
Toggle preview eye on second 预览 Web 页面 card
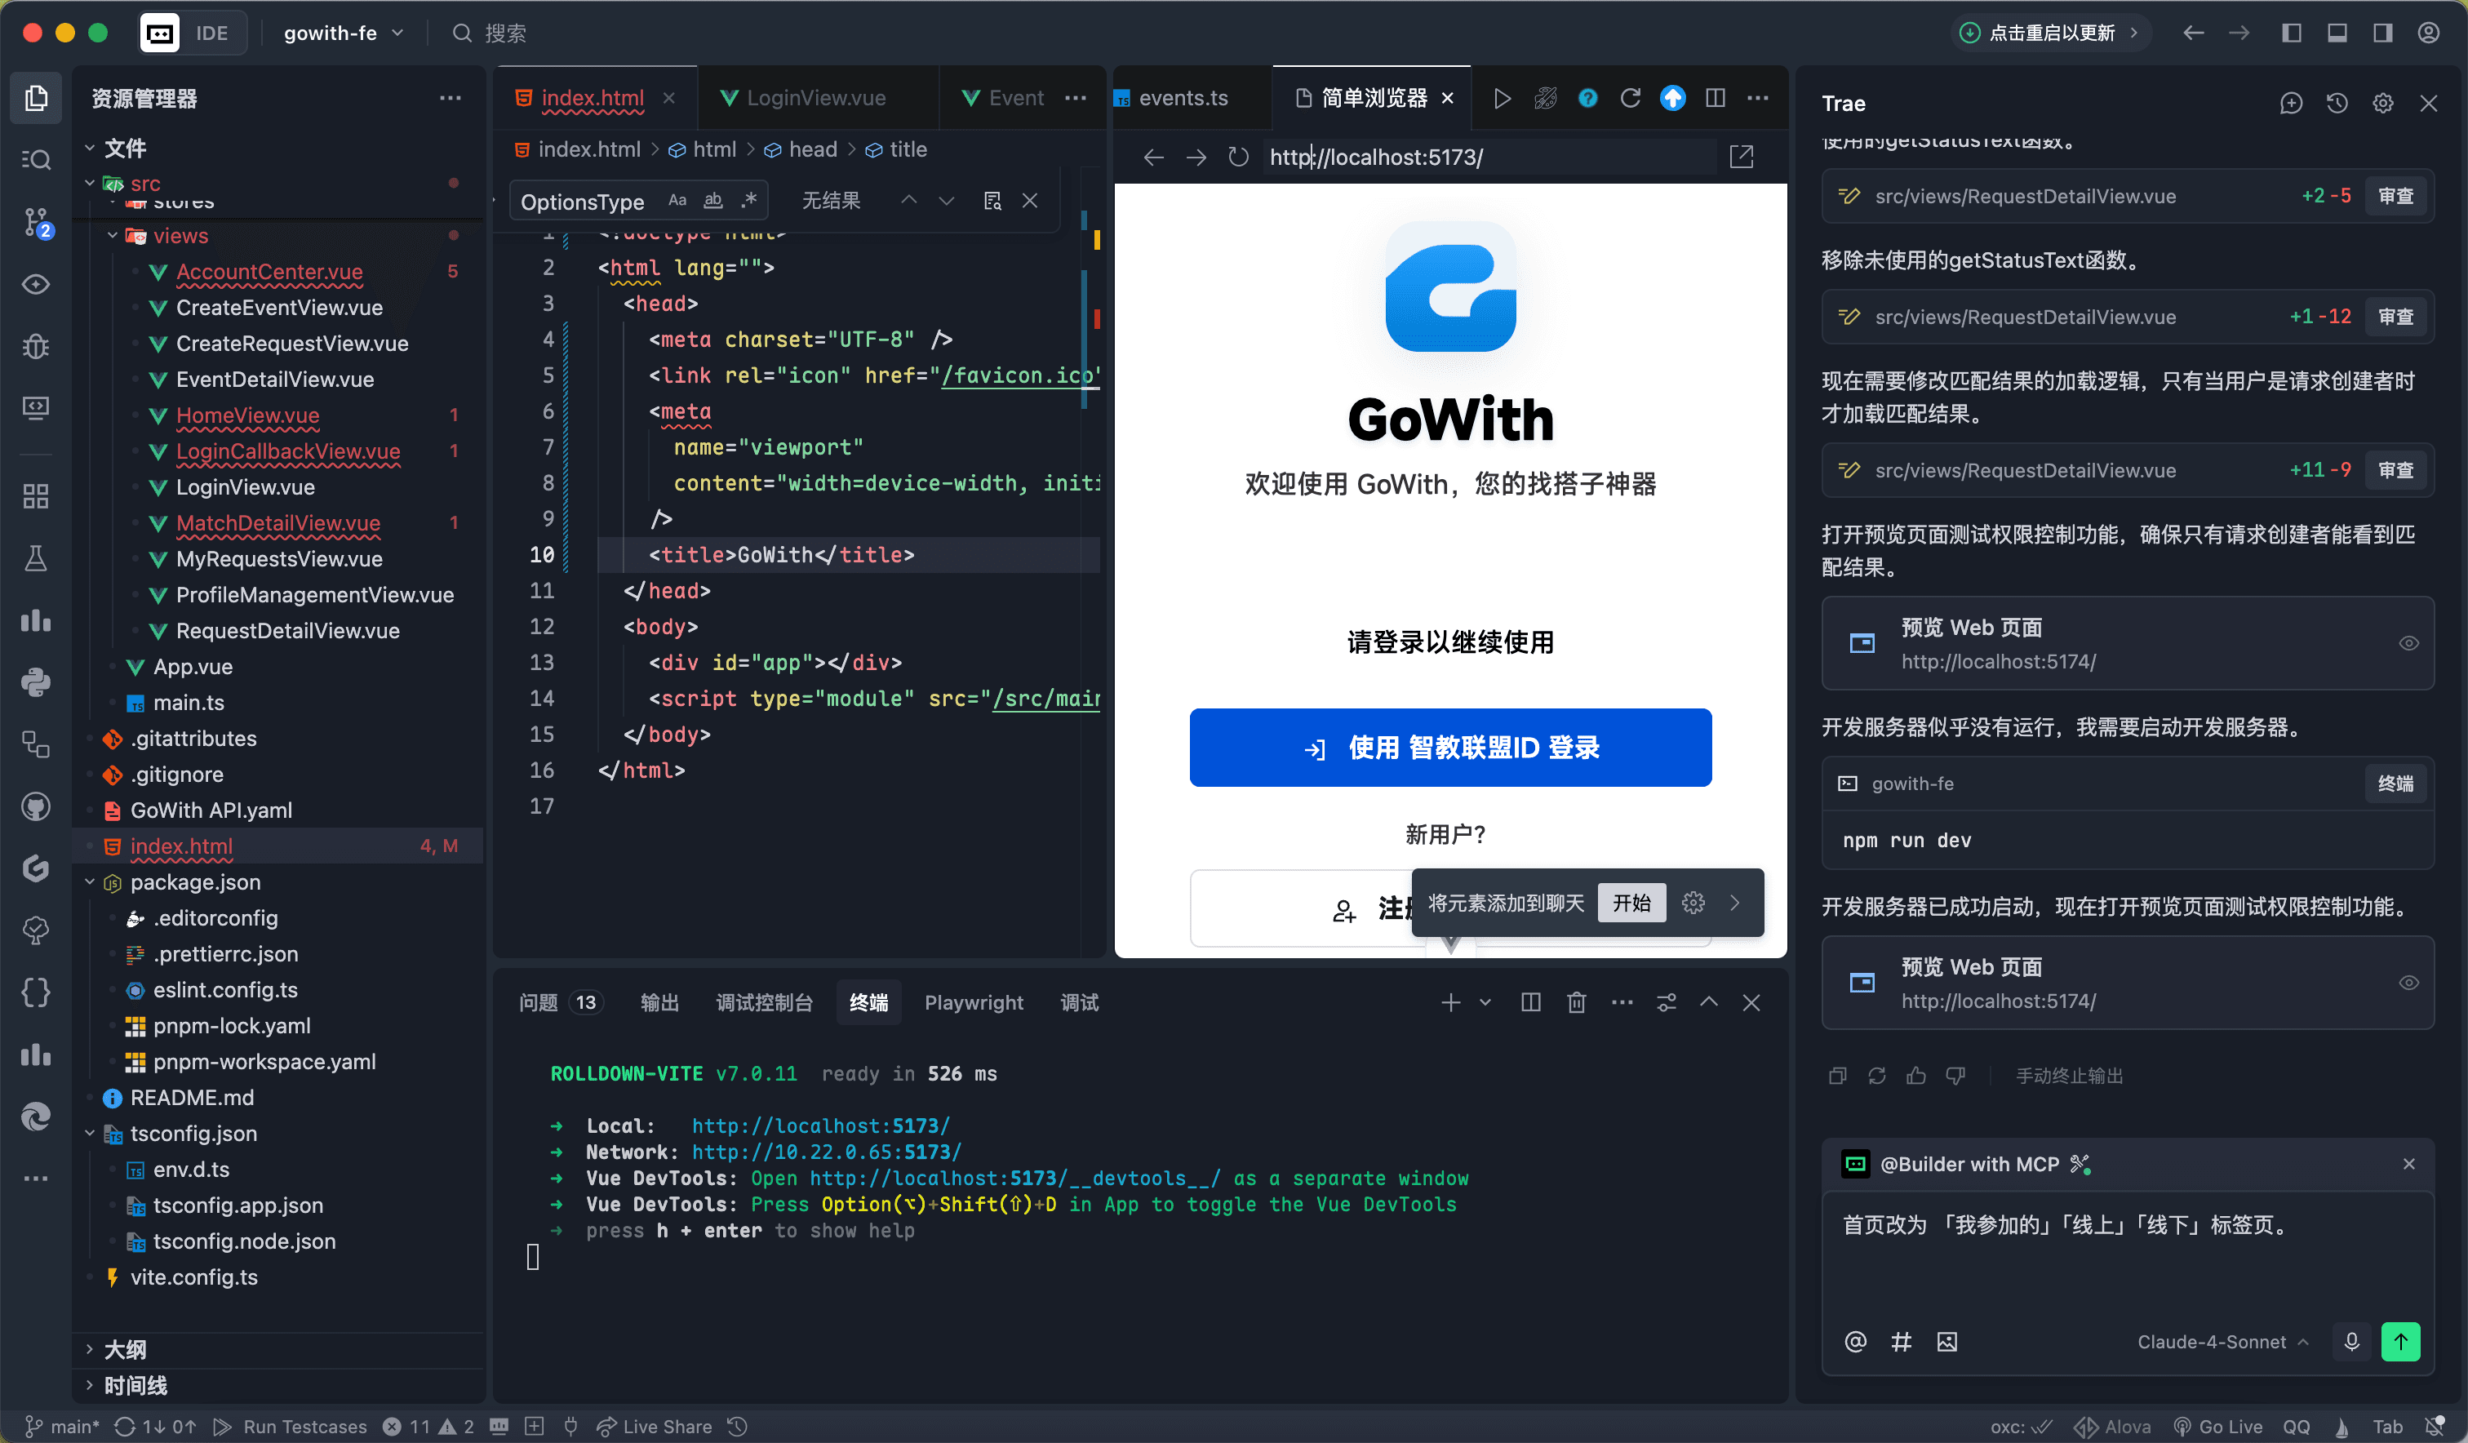pos(2408,983)
